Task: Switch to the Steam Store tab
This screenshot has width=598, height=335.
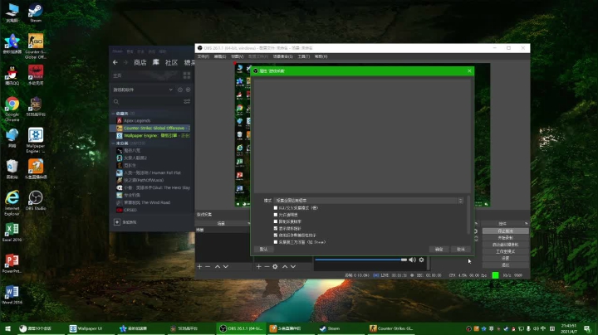Action: tap(140, 62)
